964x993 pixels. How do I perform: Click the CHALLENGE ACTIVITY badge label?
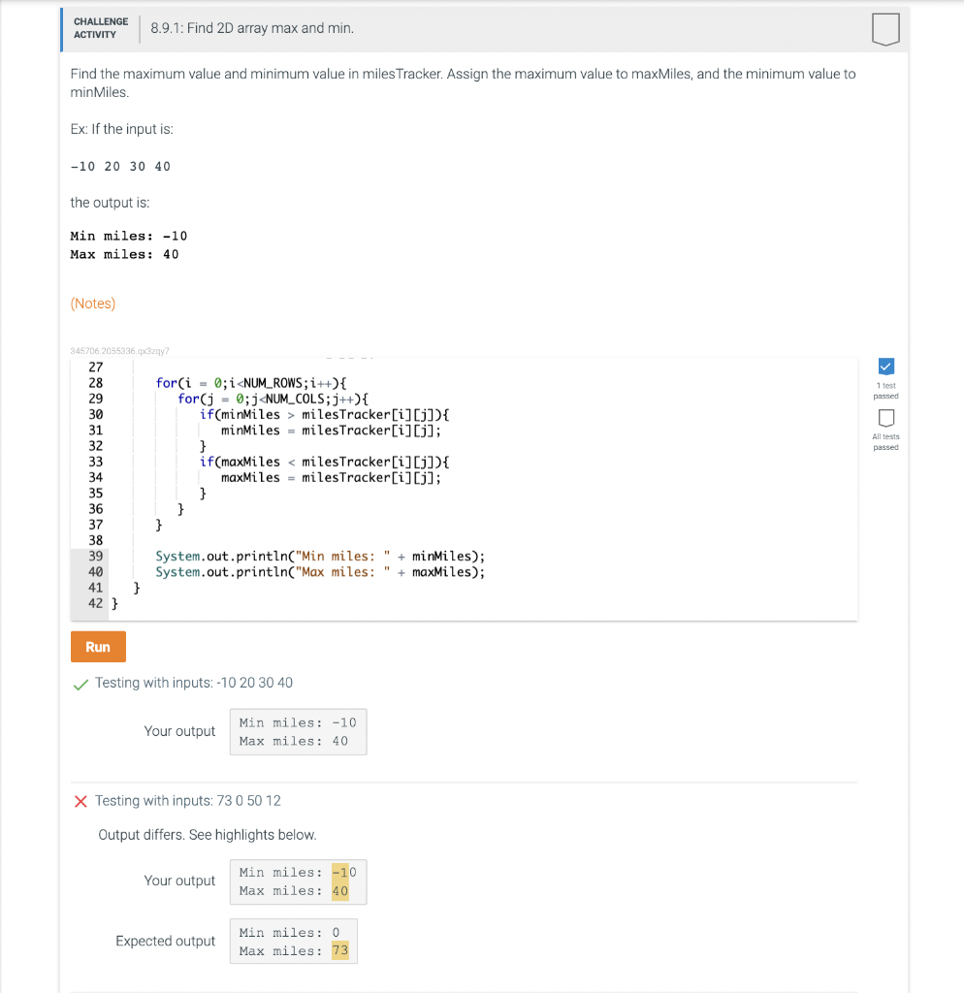click(x=100, y=27)
